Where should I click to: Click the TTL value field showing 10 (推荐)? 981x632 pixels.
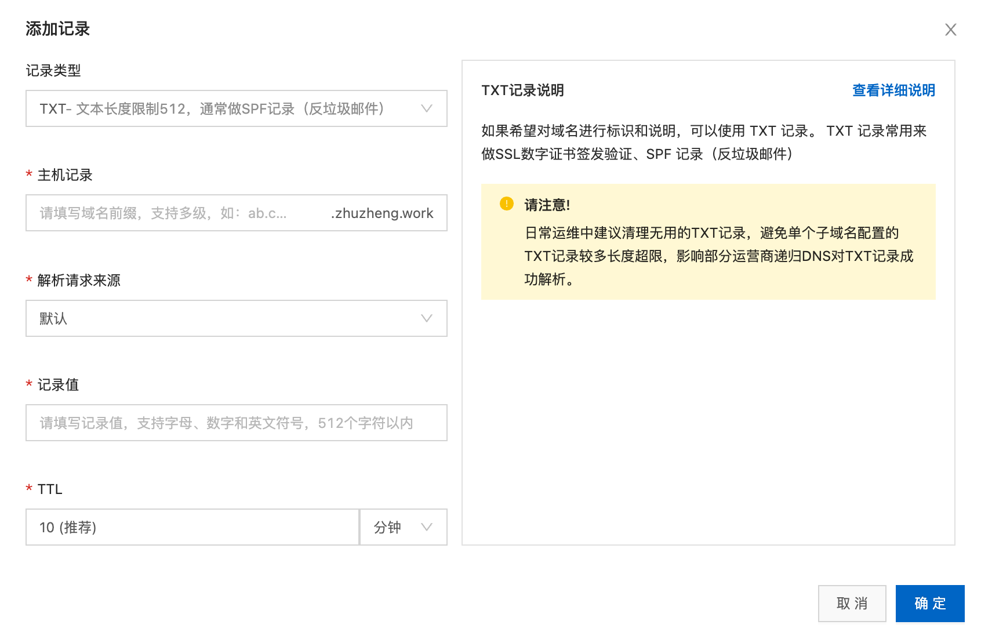tap(192, 527)
